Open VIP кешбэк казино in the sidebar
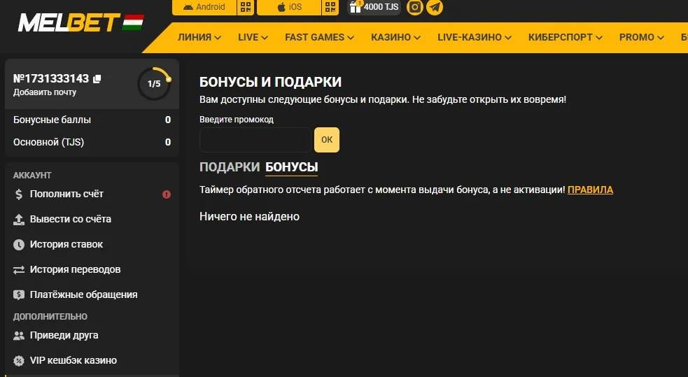688x377 pixels. pos(92,360)
